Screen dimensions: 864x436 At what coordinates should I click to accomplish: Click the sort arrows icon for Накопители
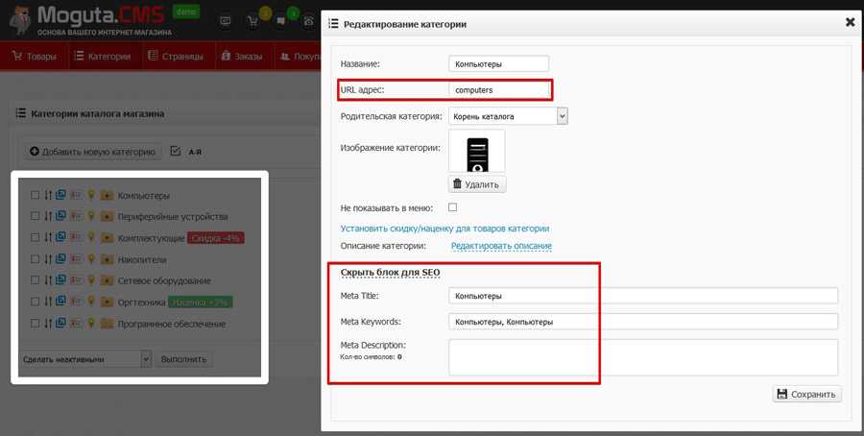(x=48, y=259)
